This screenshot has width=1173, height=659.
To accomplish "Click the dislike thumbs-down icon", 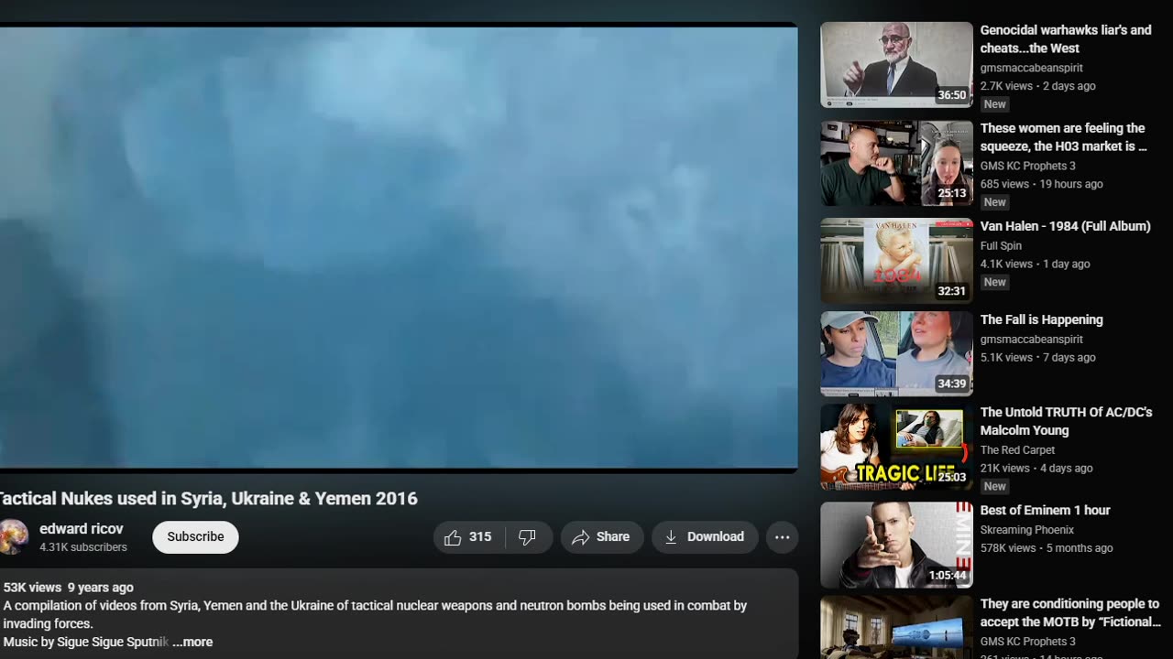I will click(528, 537).
